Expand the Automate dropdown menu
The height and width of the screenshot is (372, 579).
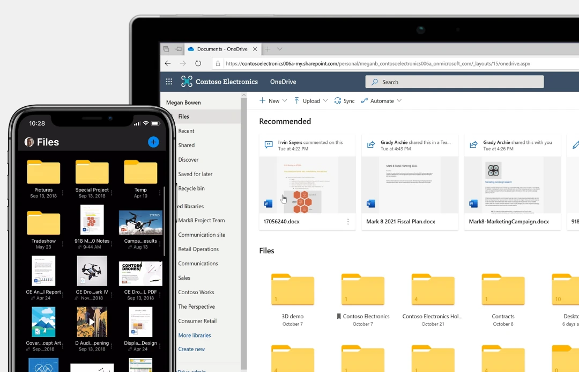(x=398, y=101)
